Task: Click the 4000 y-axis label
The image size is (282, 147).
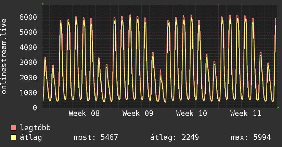Action: [x=28, y=48]
